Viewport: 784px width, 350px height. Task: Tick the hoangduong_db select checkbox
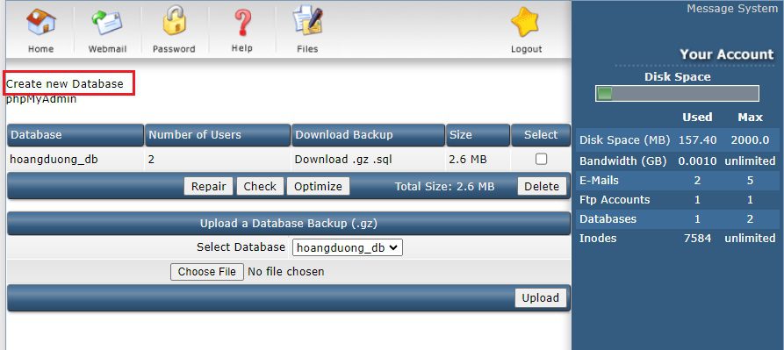click(x=541, y=160)
